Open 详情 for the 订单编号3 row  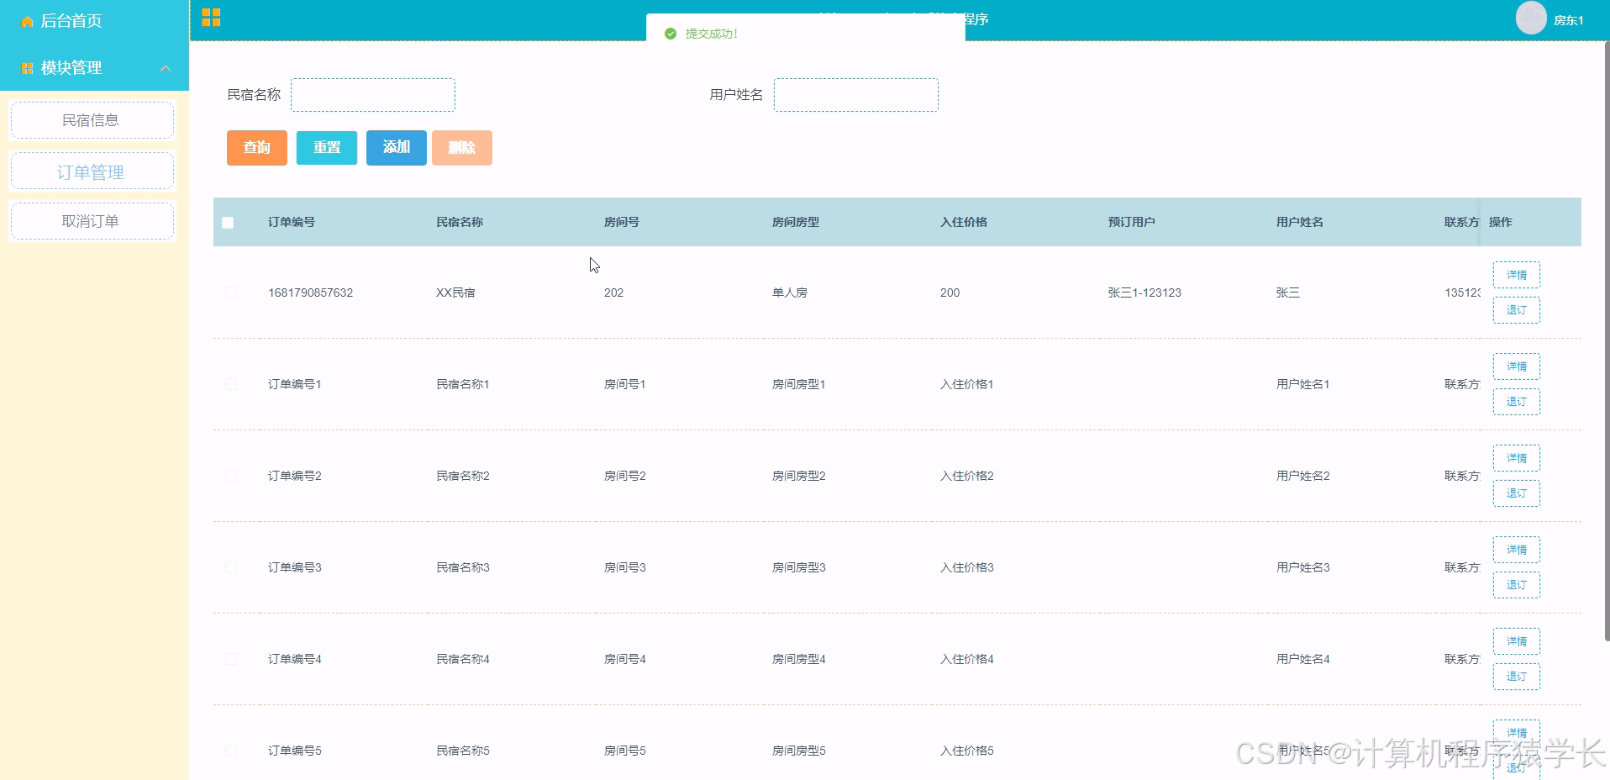tap(1517, 550)
